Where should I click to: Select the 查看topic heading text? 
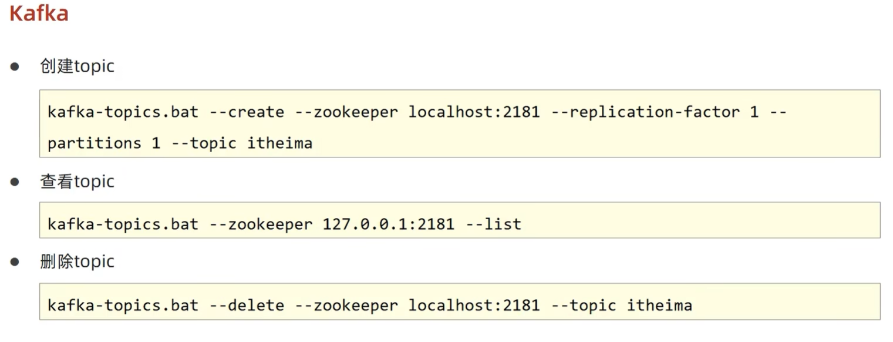[x=77, y=182]
